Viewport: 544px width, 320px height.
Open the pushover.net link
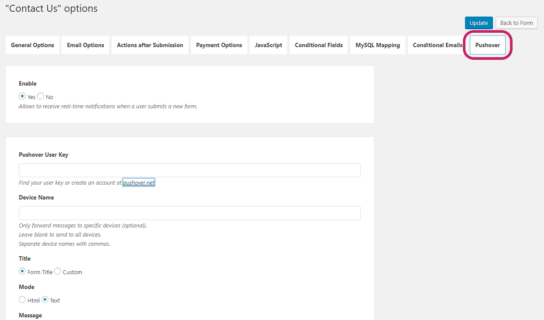point(139,182)
